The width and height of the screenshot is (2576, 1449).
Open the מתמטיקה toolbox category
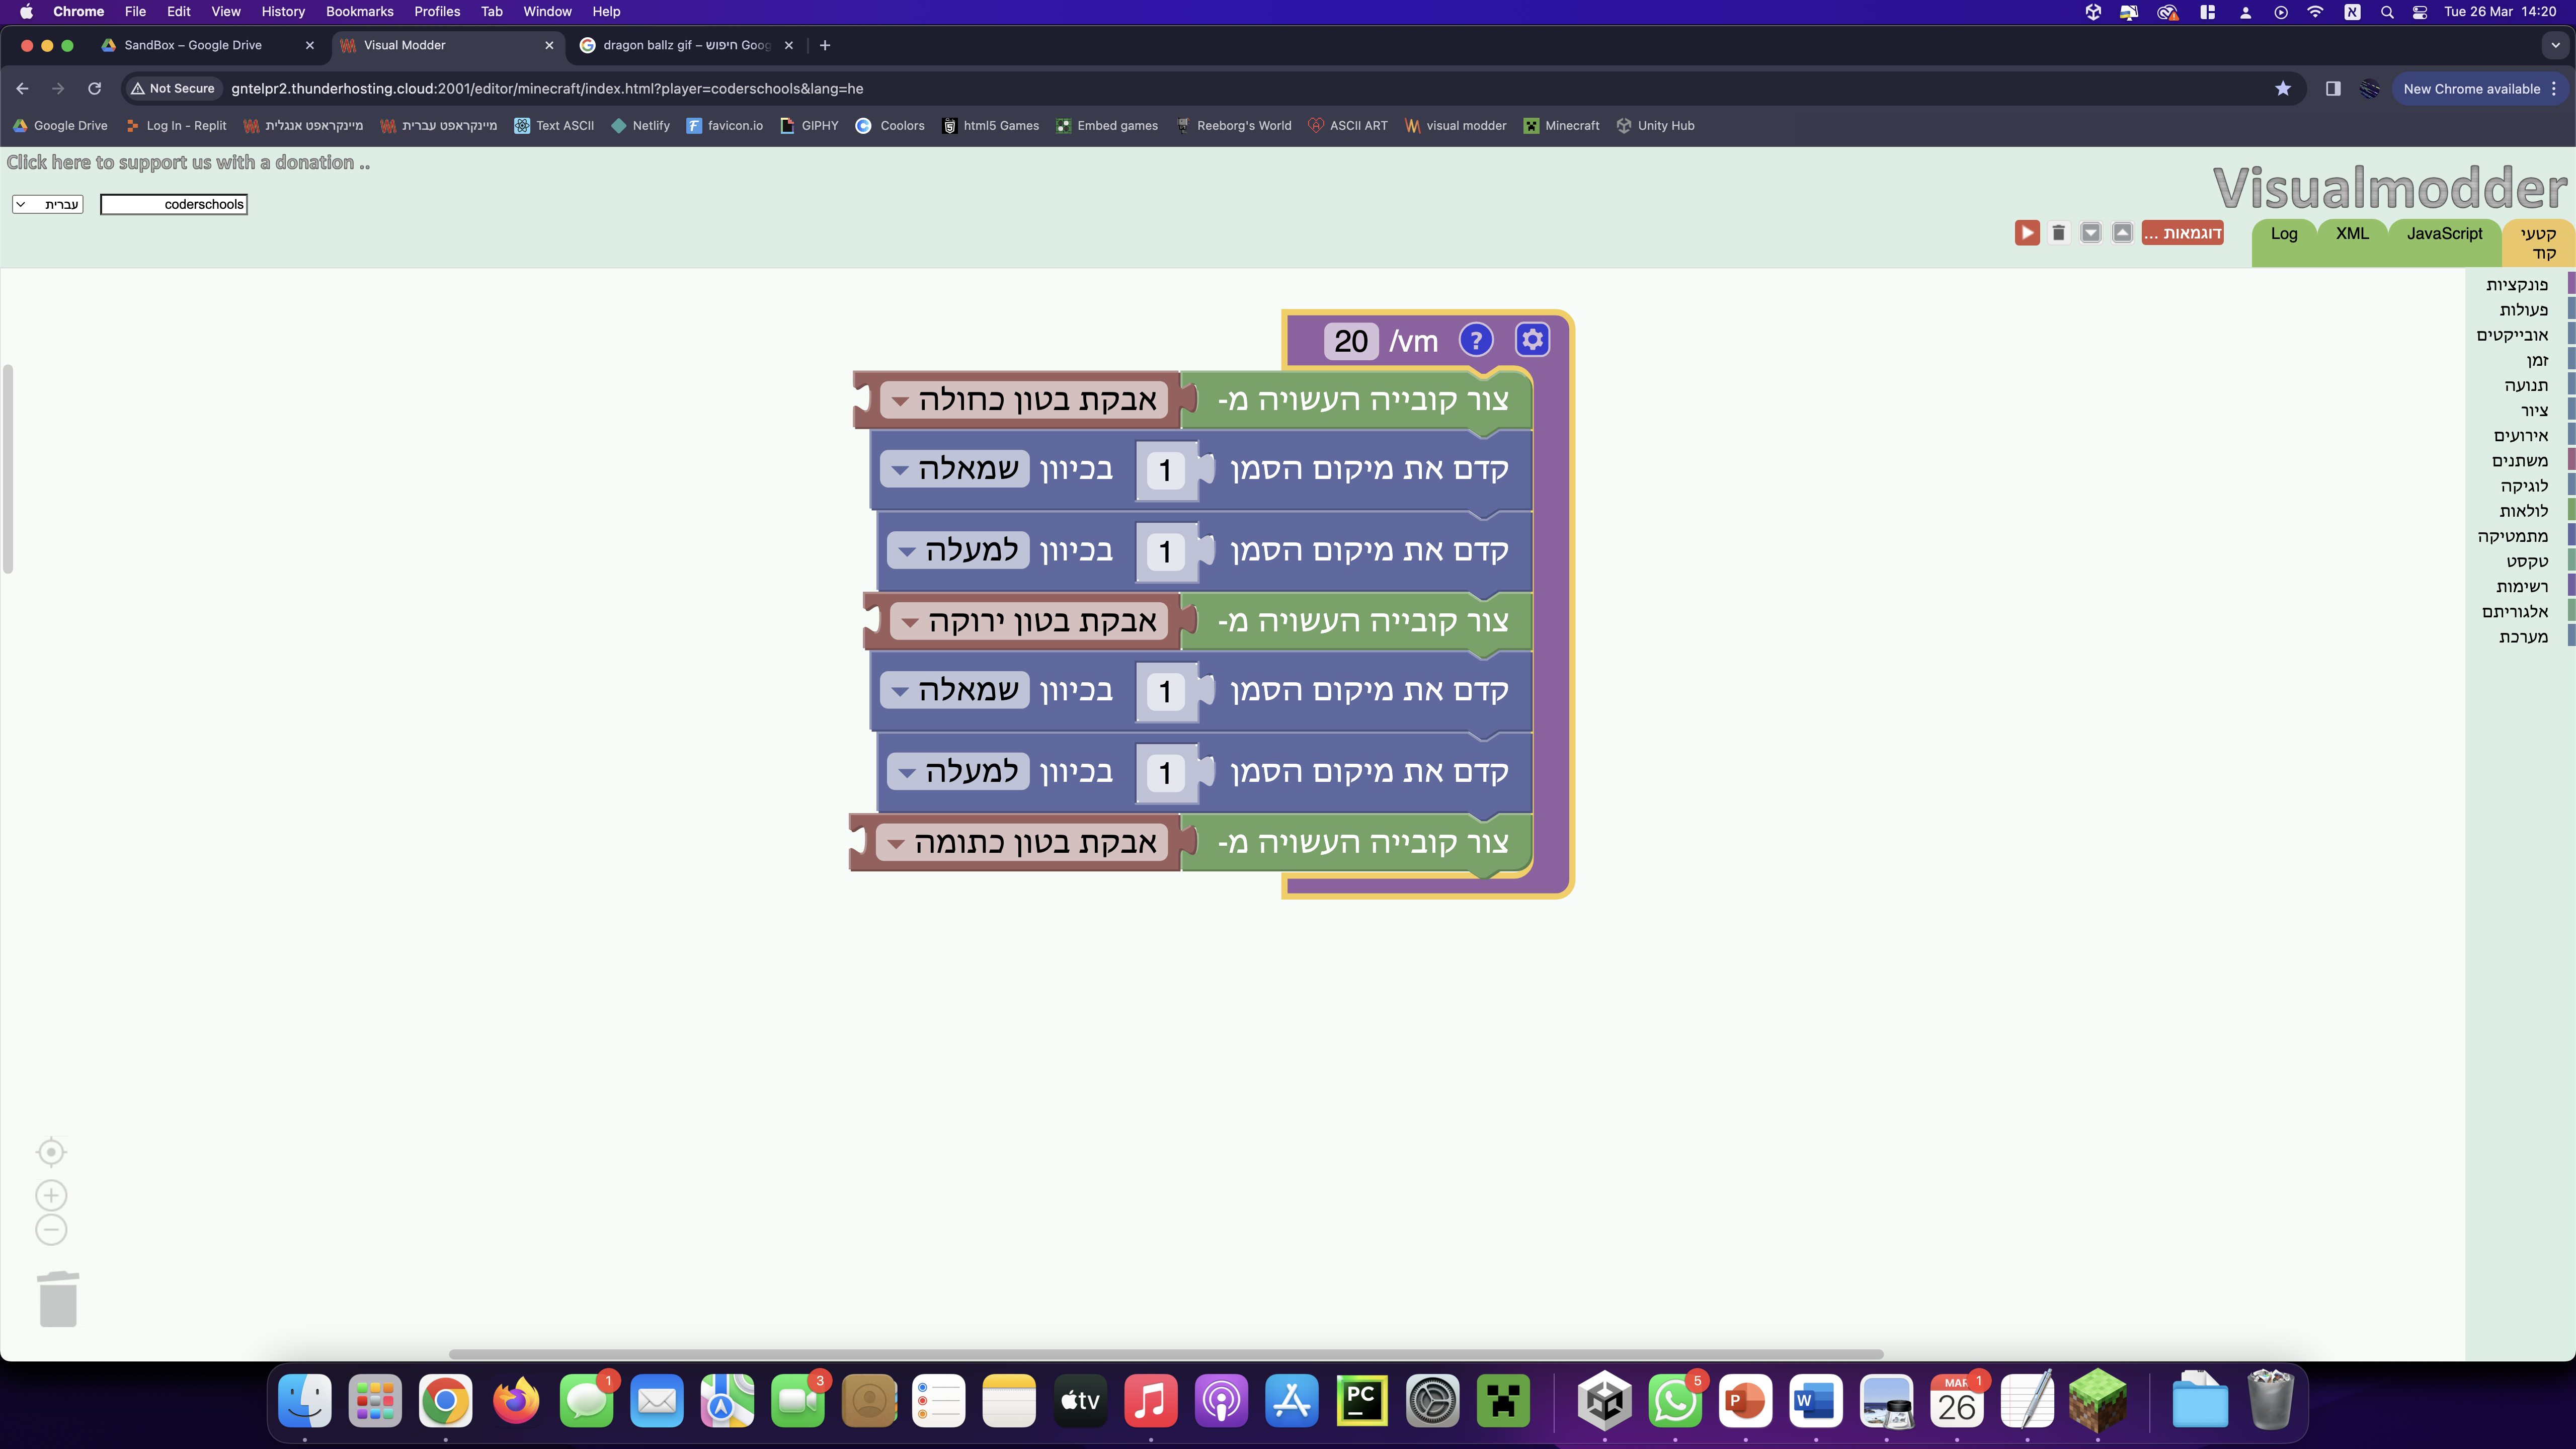tap(2513, 537)
